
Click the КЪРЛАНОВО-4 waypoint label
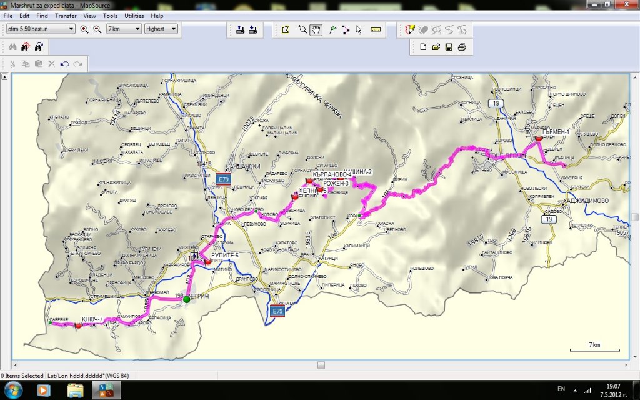[332, 174]
